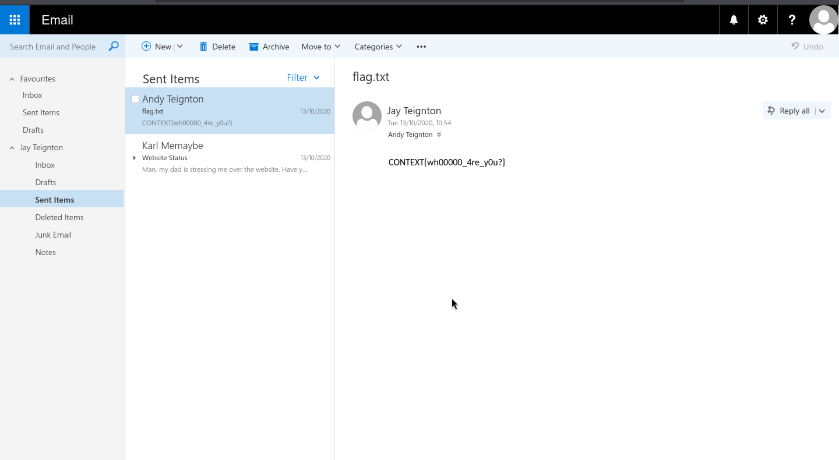Open the notifications bell

[734, 20]
